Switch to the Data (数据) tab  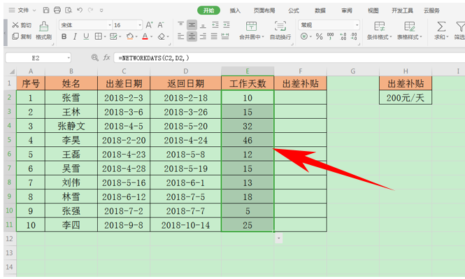pos(320,10)
